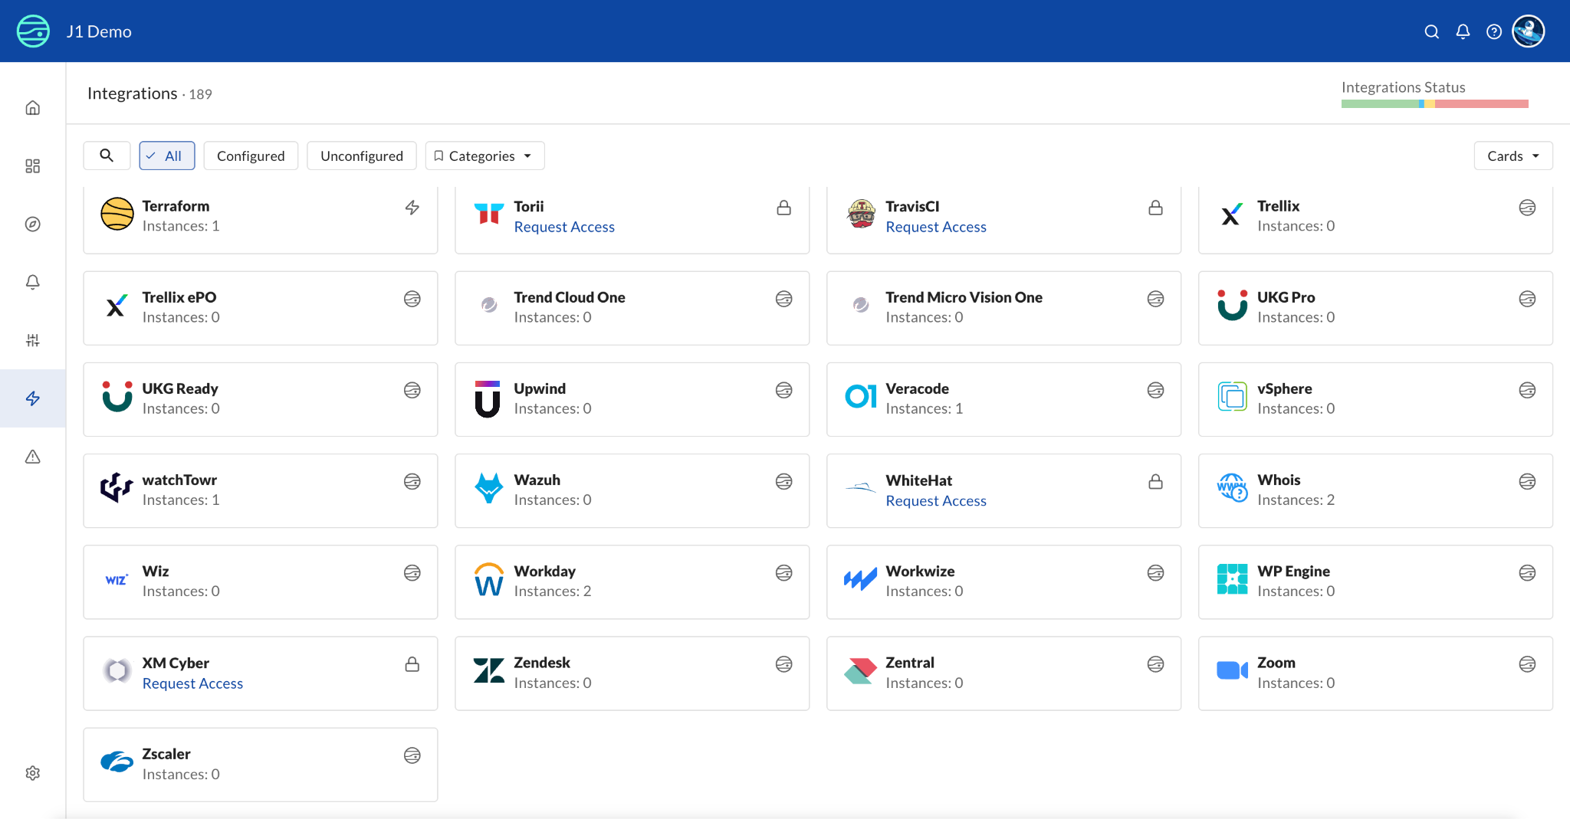Viewport: 1570px width, 819px height.
Task: Open the Trend Micro Vision One card
Action: point(1003,308)
